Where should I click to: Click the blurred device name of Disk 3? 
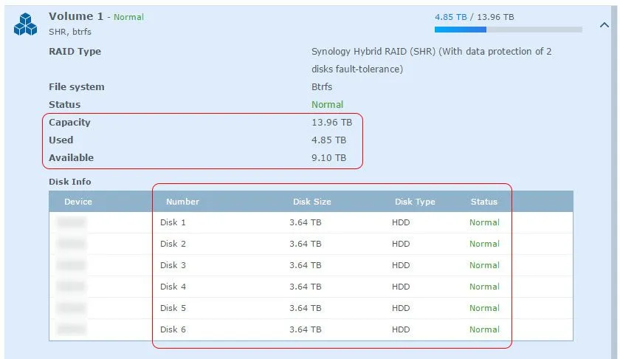pyautogui.click(x=72, y=265)
